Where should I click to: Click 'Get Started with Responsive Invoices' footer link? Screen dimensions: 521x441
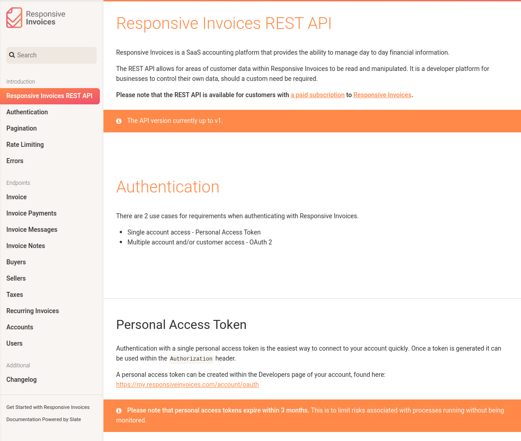(48, 407)
